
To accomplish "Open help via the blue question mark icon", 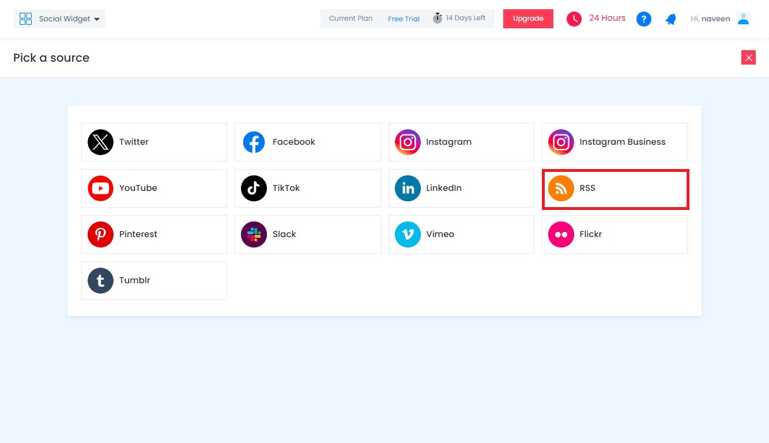I will [644, 19].
